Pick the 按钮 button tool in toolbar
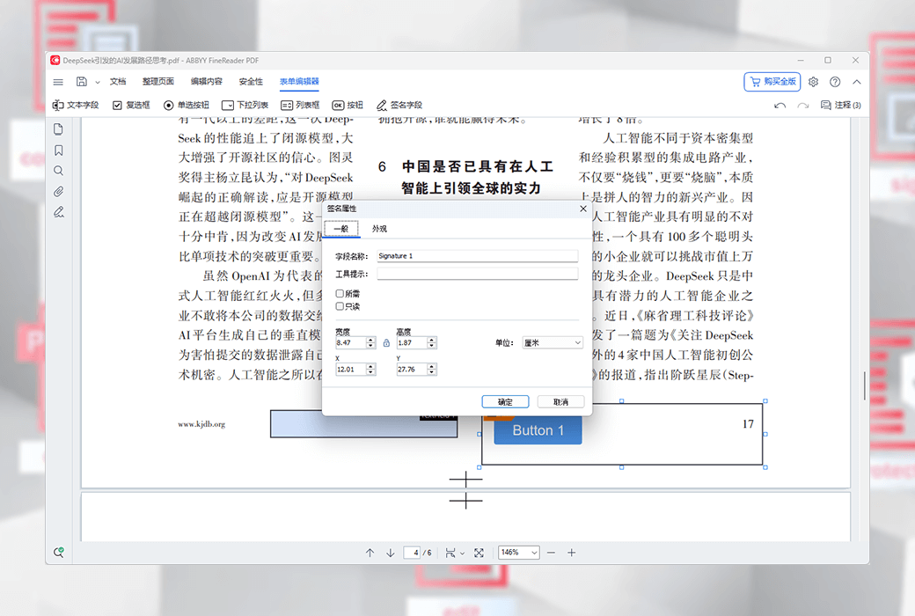 pos(348,105)
